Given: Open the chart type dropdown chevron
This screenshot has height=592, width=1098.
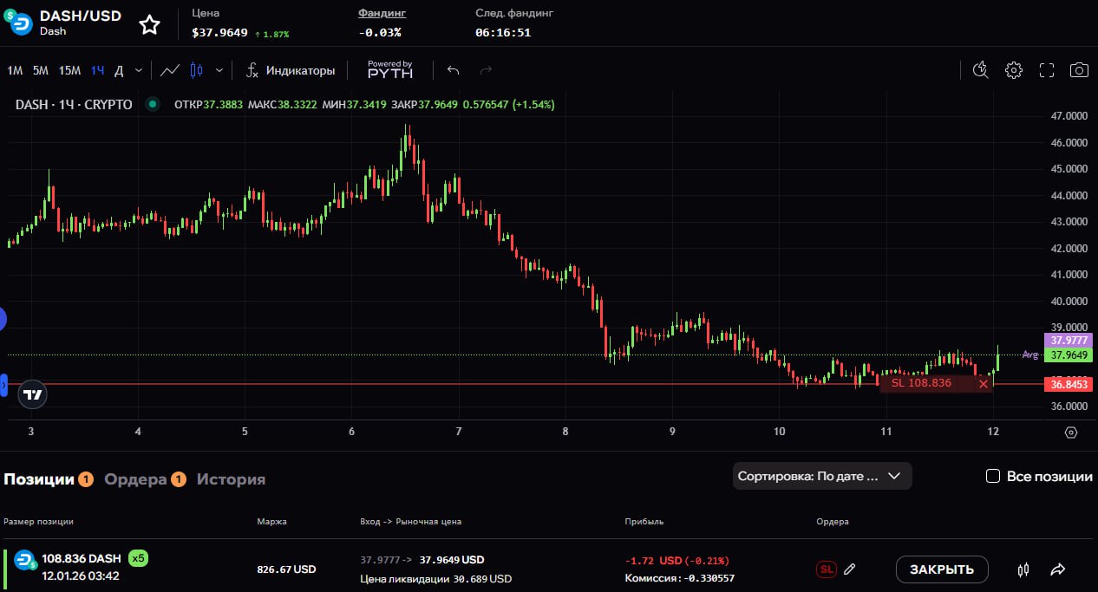Looking at the screenshot, I should click(x=219, y=70).
